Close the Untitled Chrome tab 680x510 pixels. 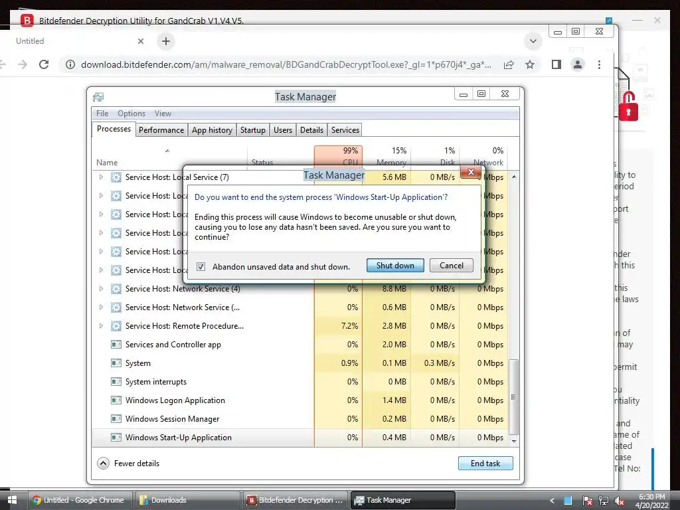click(x=141, y=41)
